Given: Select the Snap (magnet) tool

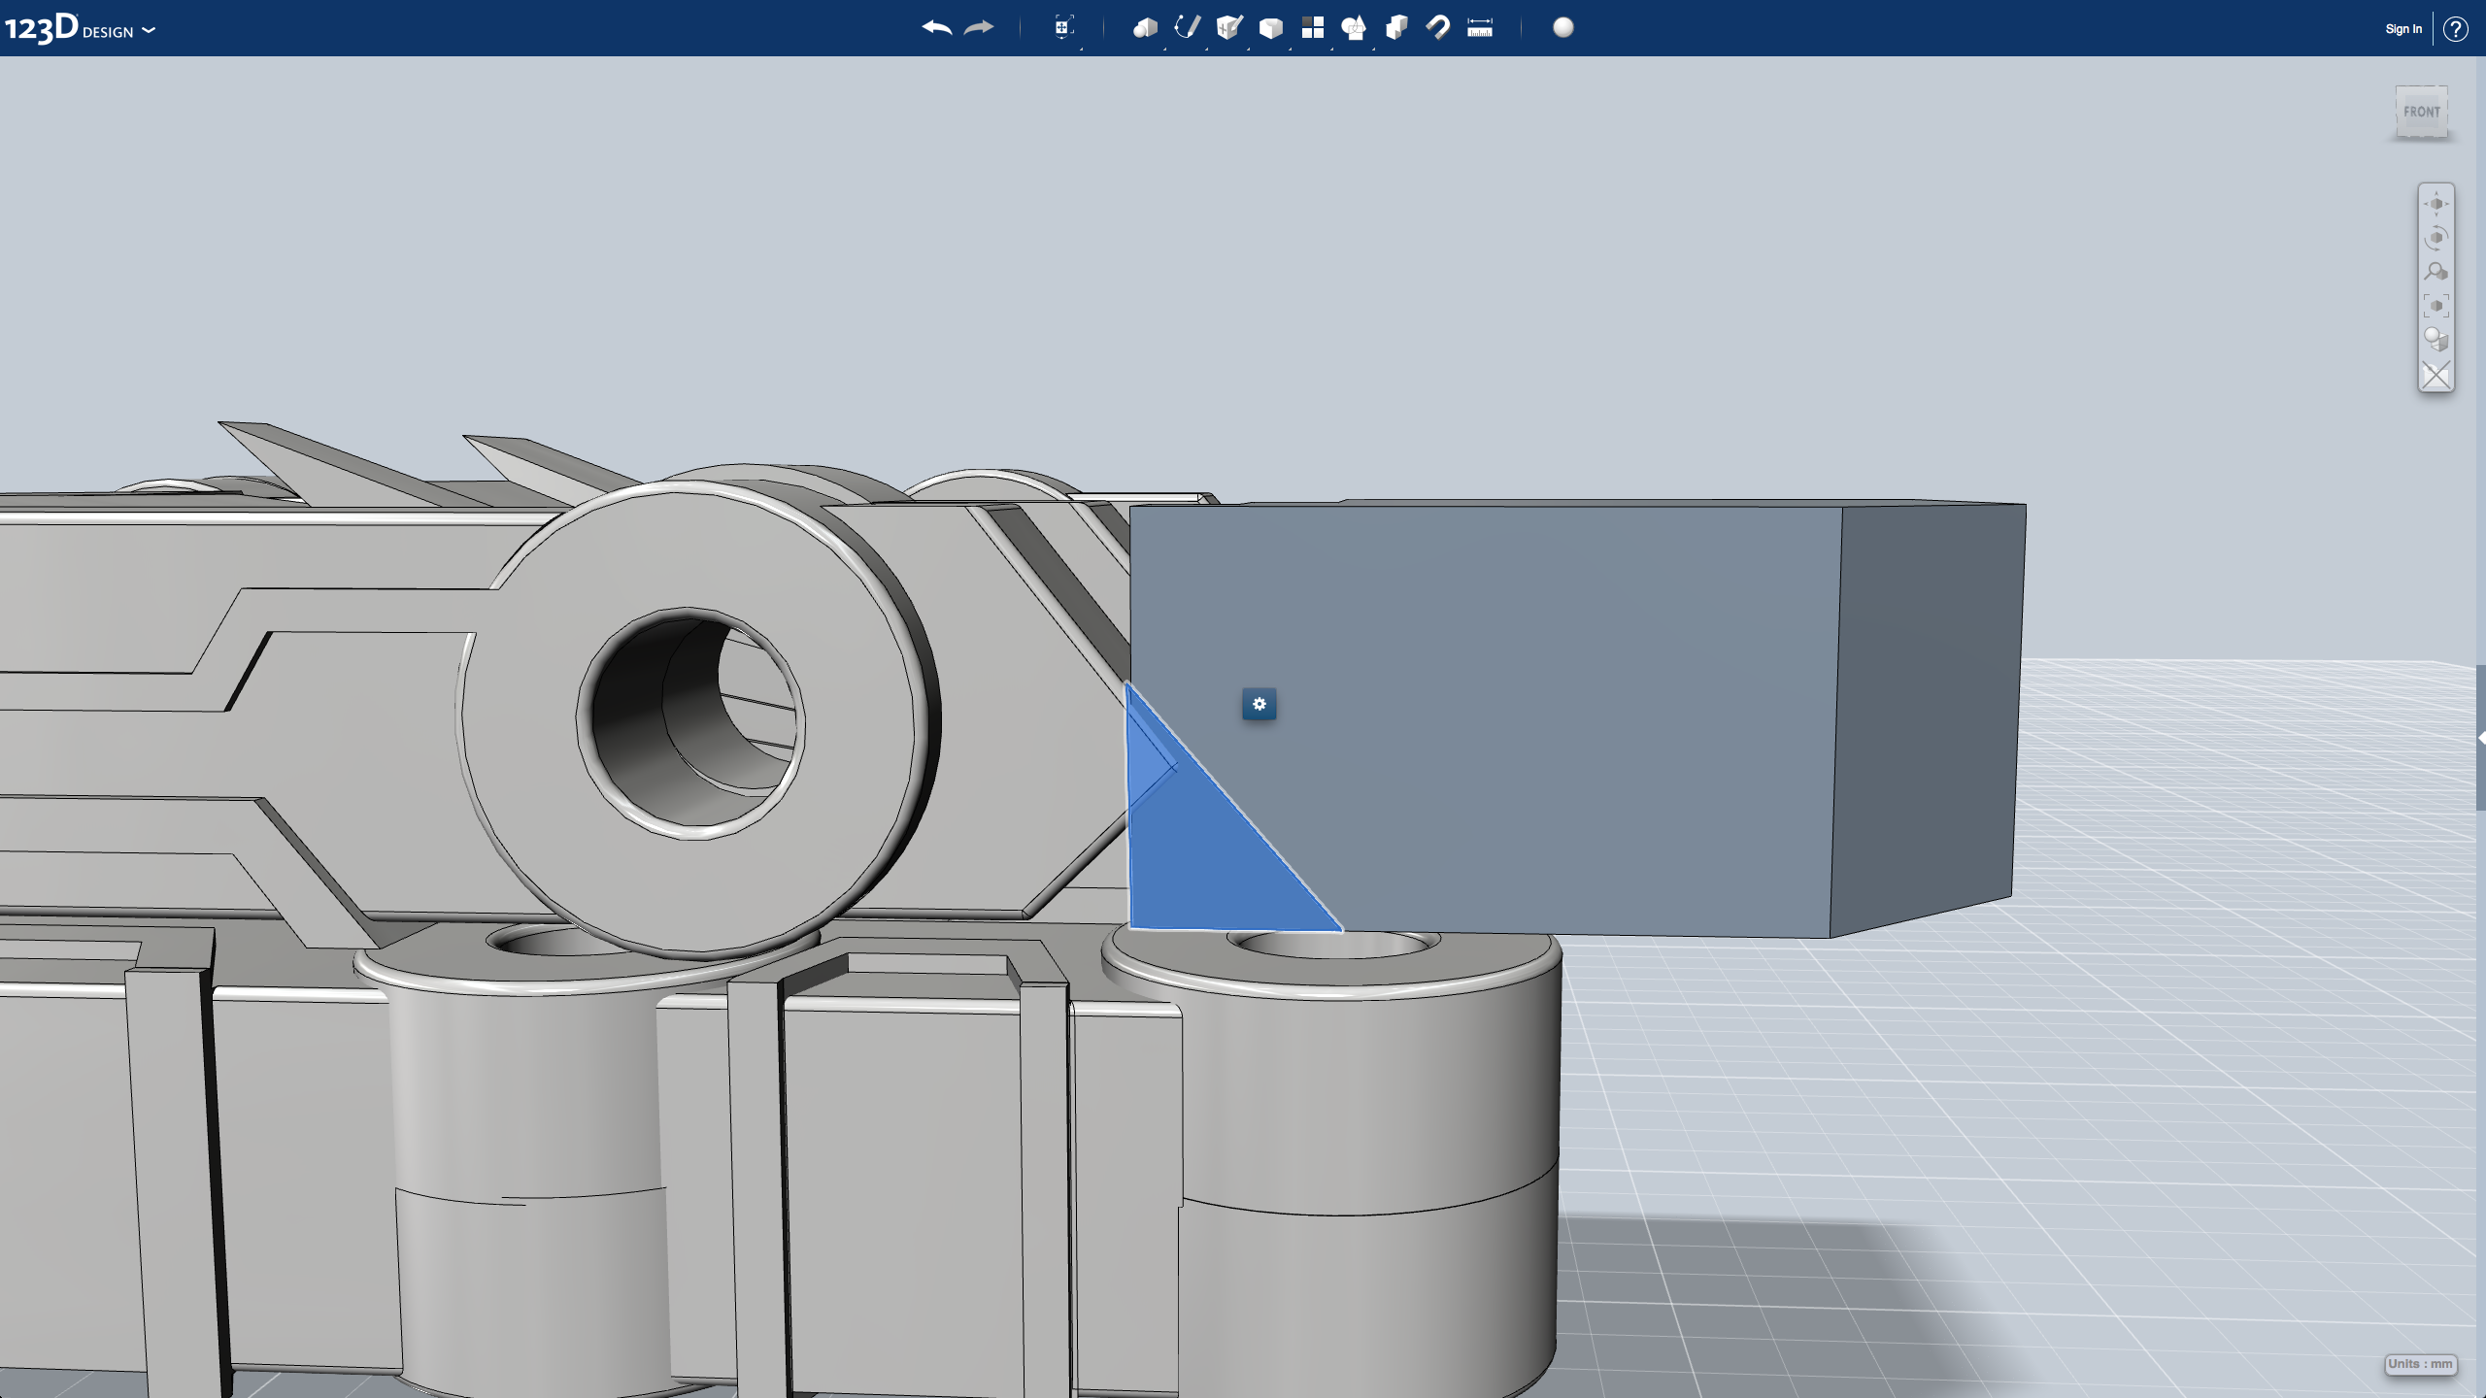Looking at the screenshot, I should coord(1438,28).
